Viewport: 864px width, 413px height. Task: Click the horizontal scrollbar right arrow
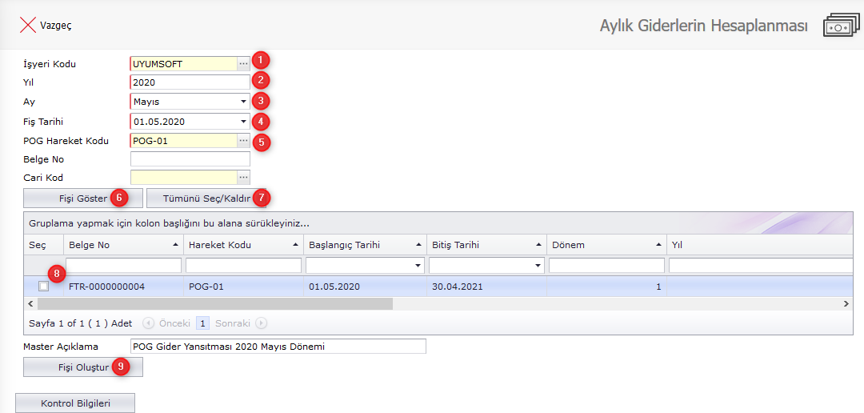point(846,304)
